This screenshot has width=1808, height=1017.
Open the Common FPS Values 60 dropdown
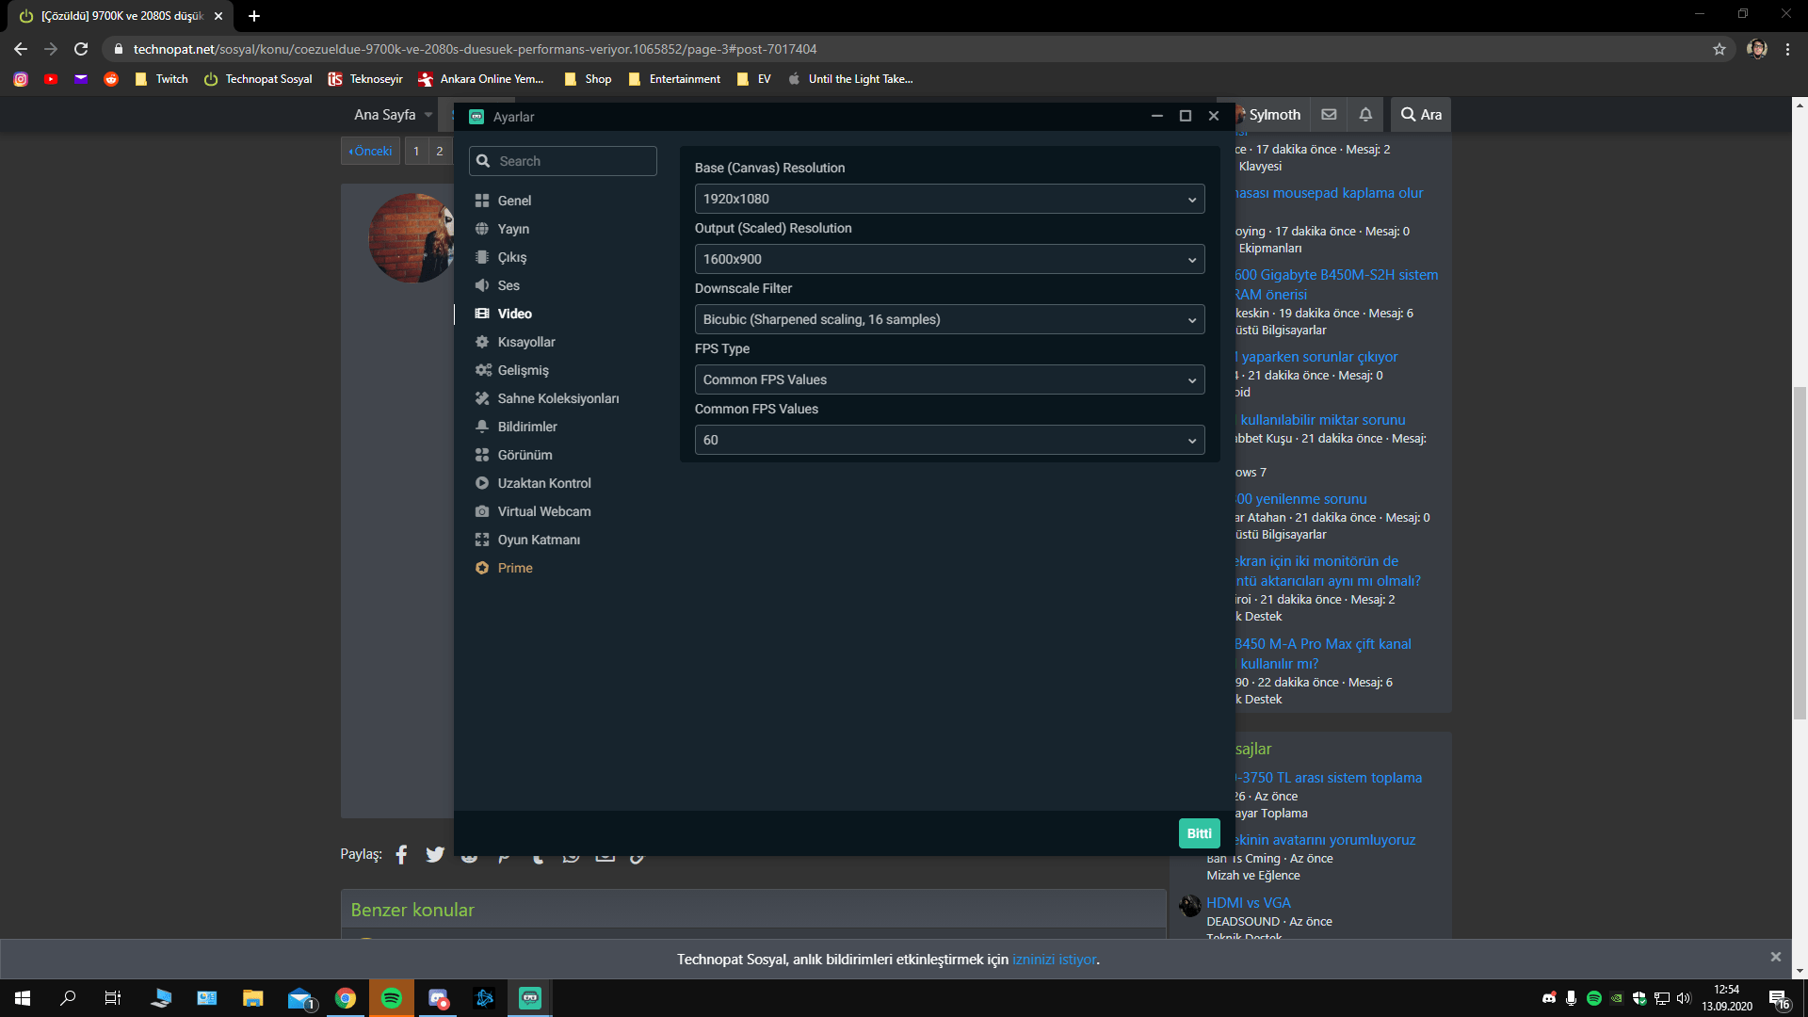[x=949, y=440]
